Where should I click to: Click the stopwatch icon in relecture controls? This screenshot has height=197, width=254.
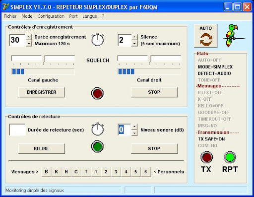click(x=98, y=129)
